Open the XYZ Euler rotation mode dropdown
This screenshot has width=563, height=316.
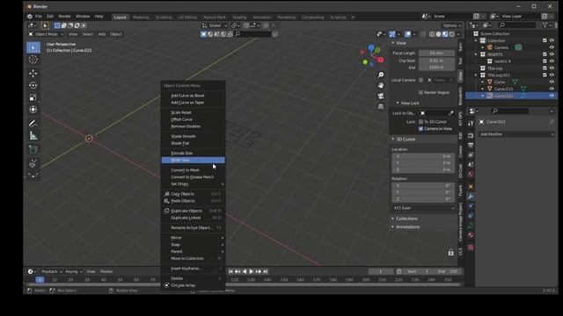(x=423, y=208)
